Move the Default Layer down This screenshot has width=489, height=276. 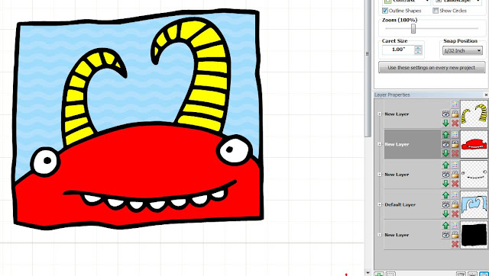coord(445,213)
